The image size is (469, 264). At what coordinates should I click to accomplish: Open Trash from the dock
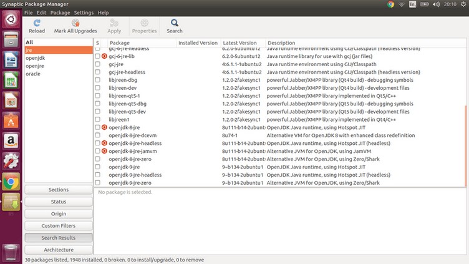coord(11,252)
